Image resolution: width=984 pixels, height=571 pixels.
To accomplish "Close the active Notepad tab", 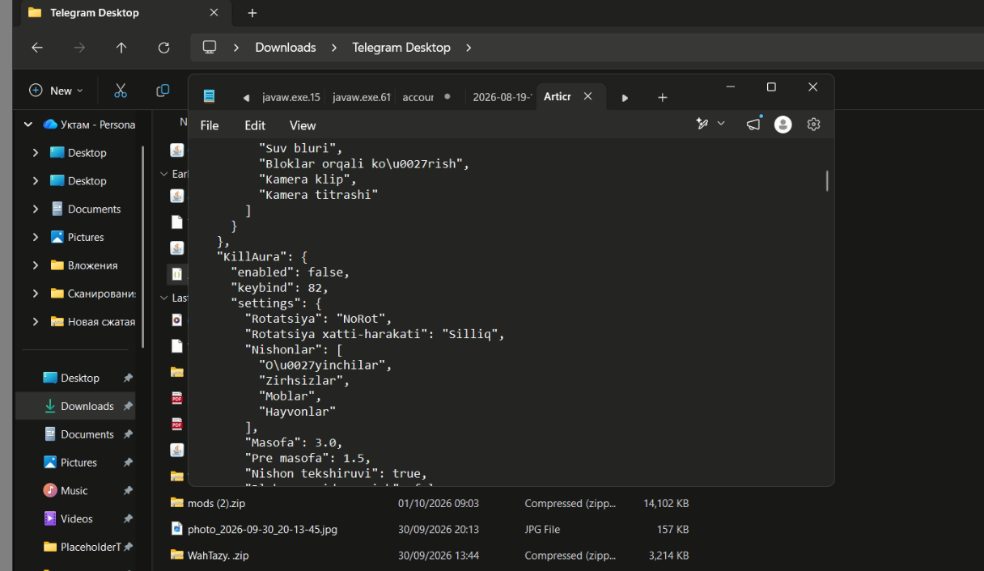I will coord(588,96).
